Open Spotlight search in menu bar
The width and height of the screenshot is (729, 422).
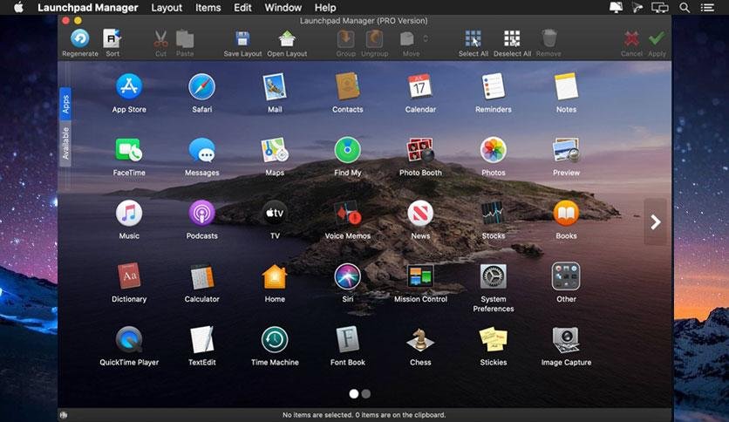(x=685, y=8)
